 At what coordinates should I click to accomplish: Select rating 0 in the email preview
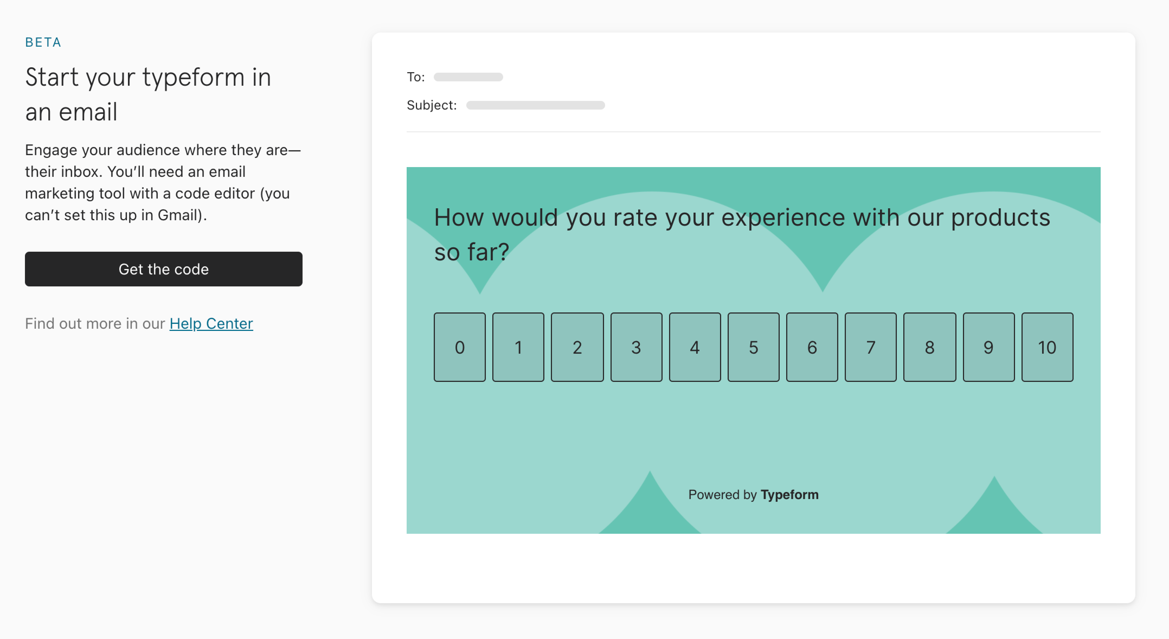tap(460, 347)
